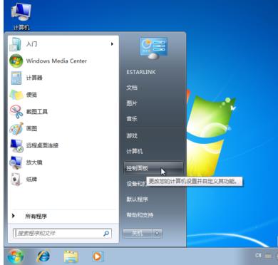Viewport: 278px width, 265px height.
Task: Click the user account picture
Action: click(153, 48)
